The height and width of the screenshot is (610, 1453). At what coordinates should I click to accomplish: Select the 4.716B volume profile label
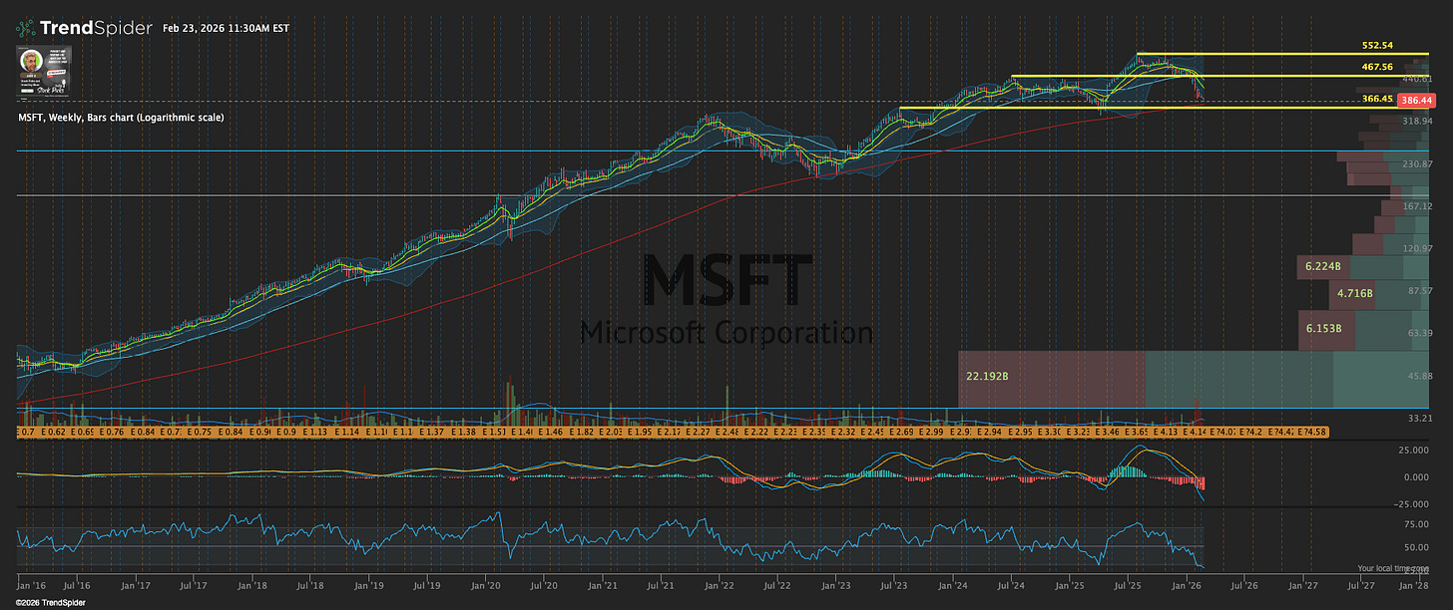click(x=1355, y=294)
